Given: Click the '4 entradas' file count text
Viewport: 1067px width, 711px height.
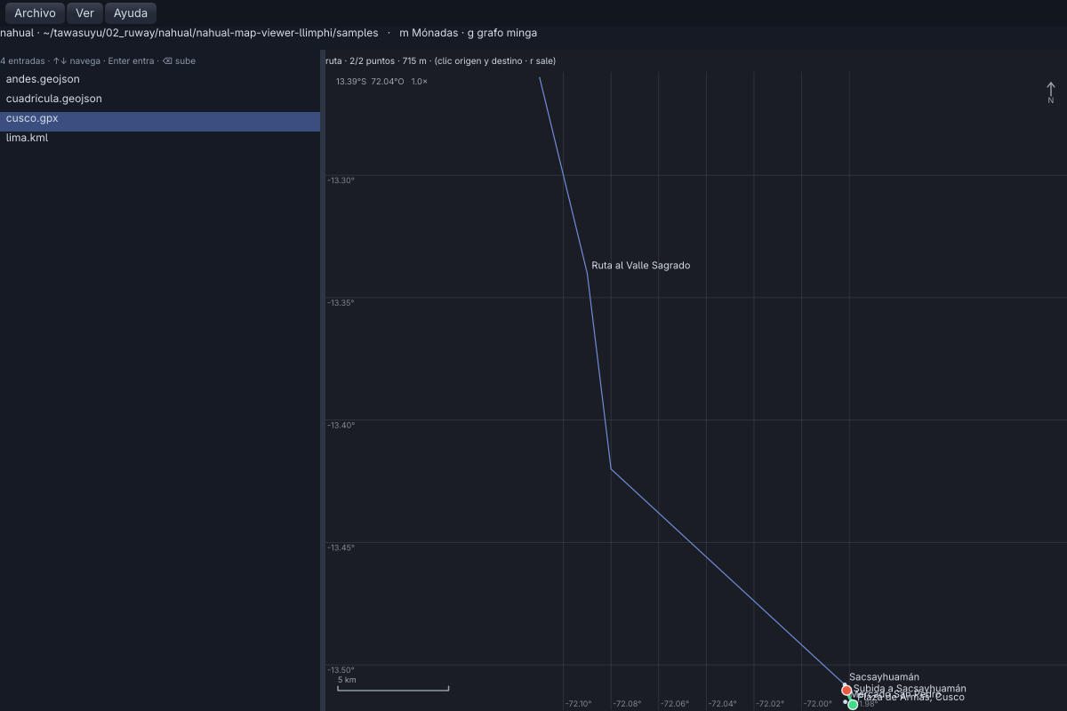Looking at the screenshot, I should point(22,61).
